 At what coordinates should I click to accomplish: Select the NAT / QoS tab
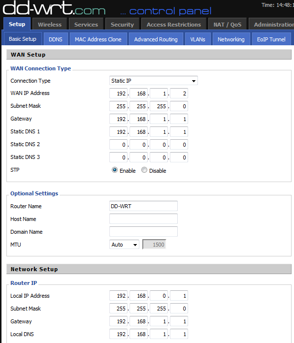click(x=228, y=25)
